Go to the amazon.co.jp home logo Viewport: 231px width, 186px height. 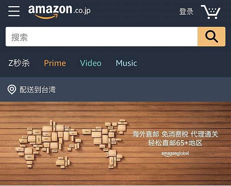[59, 12]
